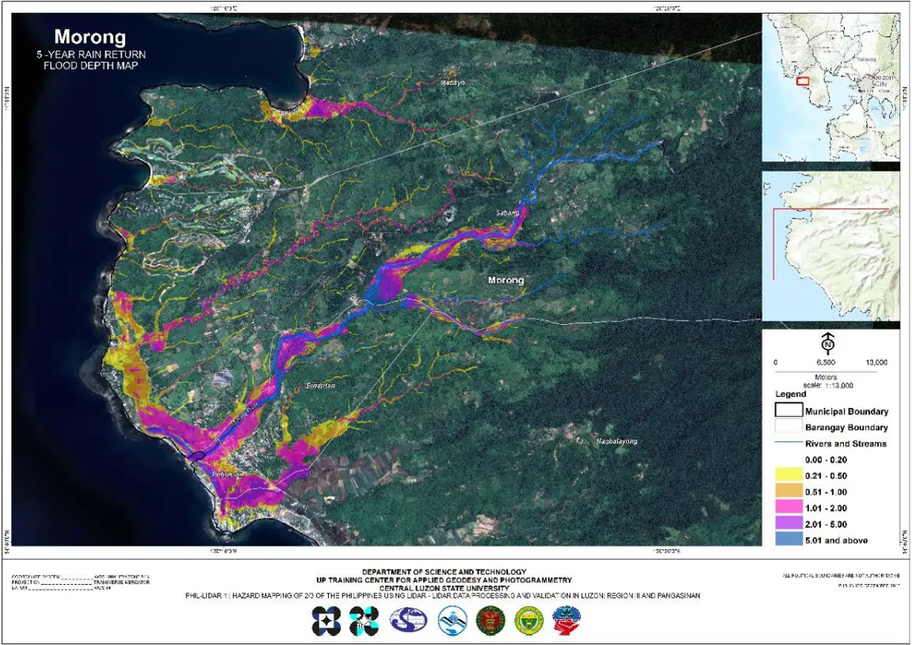
Task: Select the yellow 0.21 - 0.50 swatch
Action: pyautogui.click(x=786, y=476)
